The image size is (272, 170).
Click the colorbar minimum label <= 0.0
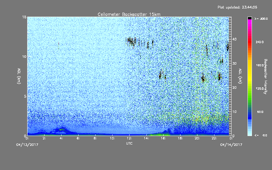261,135
